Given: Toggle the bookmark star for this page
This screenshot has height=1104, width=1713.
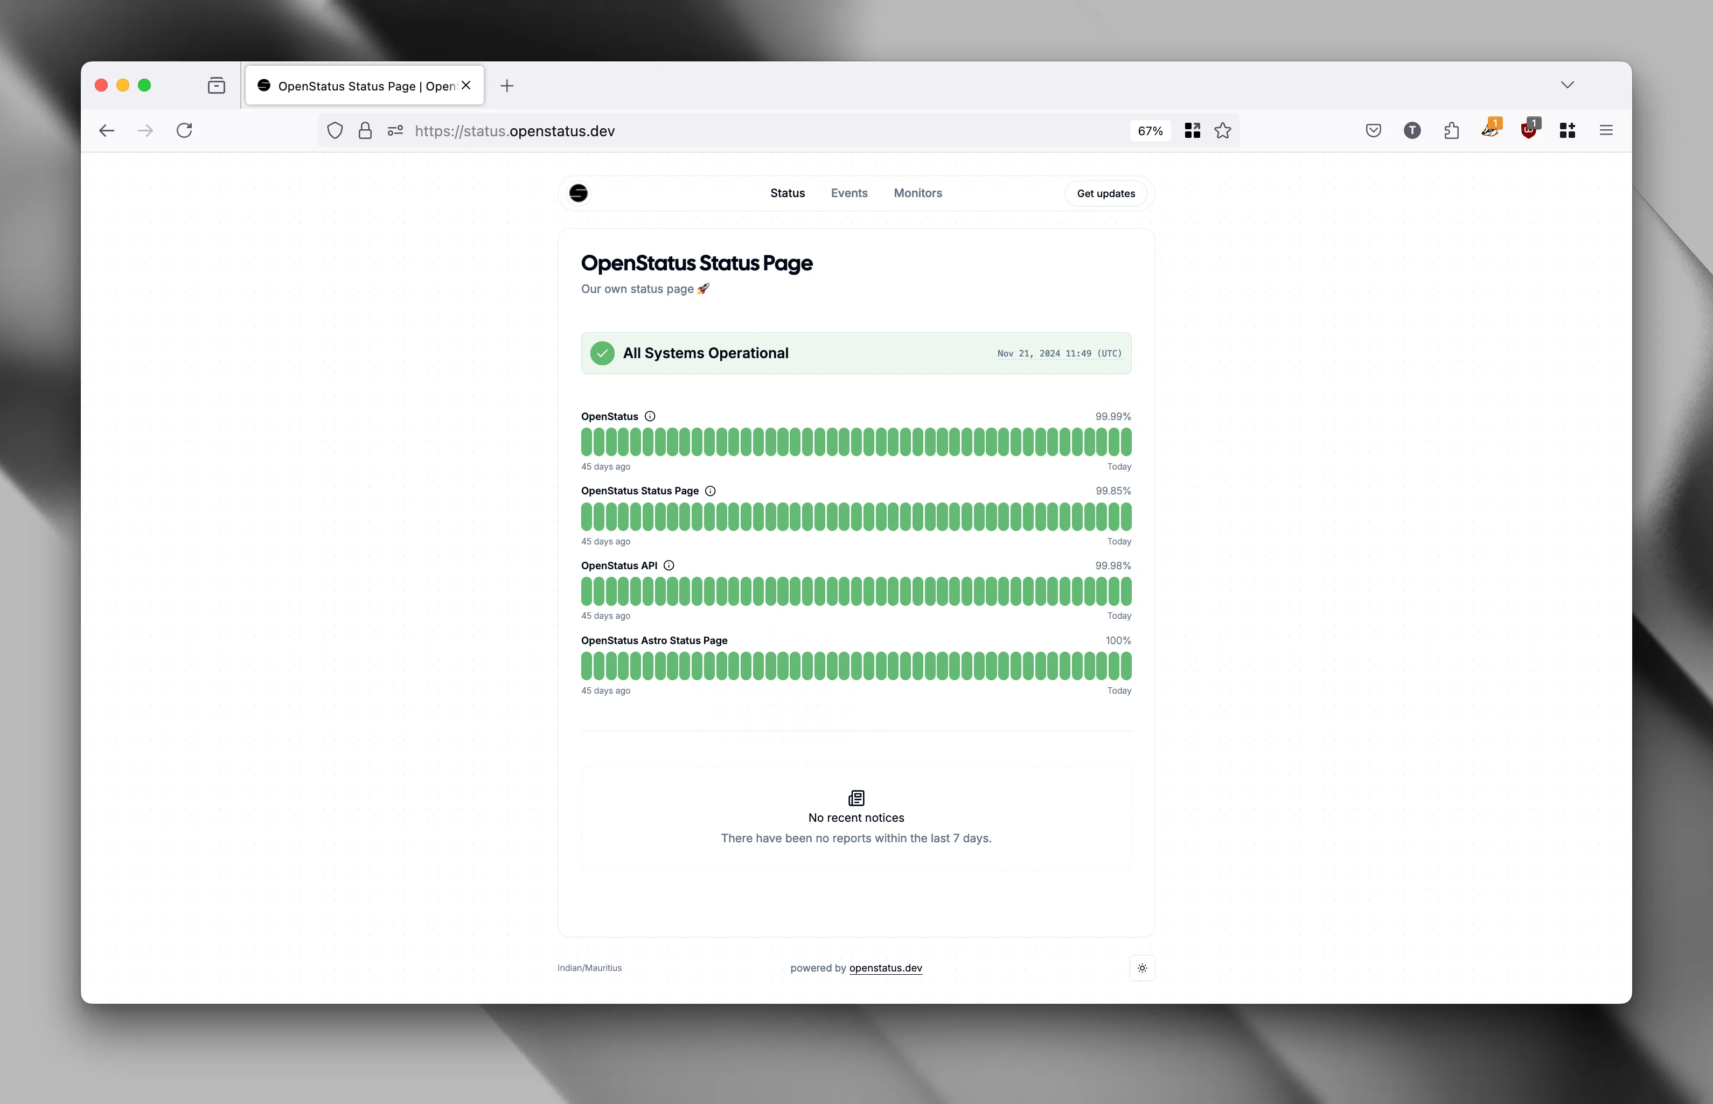Looking at the screenshot, I should [1223, 130].
